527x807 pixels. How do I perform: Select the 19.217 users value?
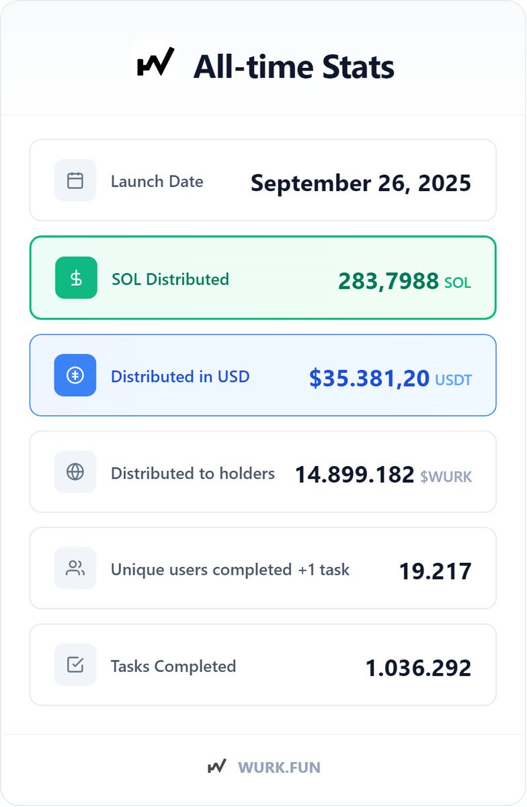pos(436,572)
